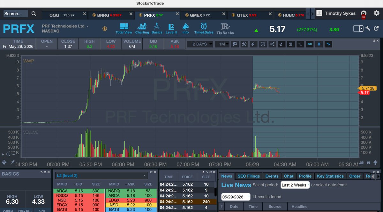This screenshot has width=383, height=212.
Task: Open the L2 (level 2) dropdown
Action: (x=101, y=175)
